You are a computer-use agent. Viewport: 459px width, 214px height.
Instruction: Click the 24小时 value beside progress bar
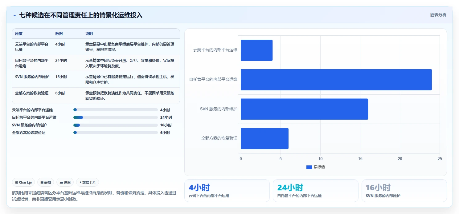(166, 117)
